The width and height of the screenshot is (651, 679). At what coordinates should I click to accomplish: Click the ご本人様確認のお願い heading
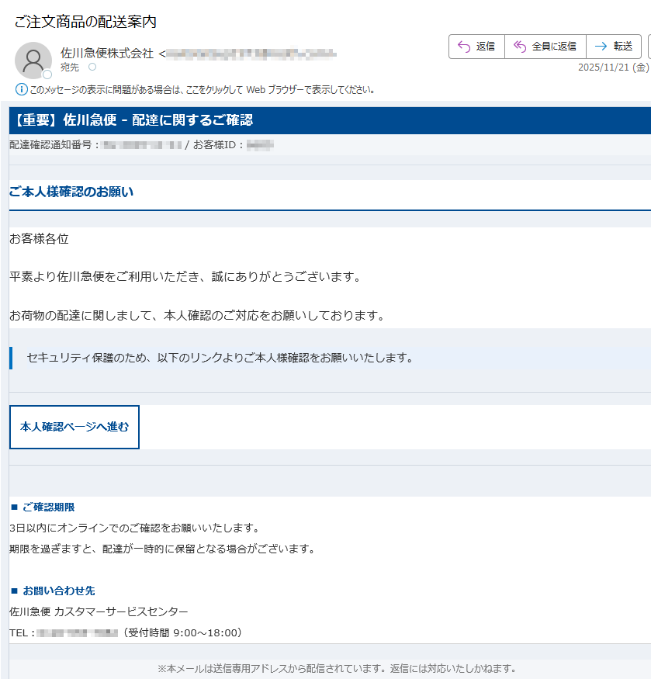click(71, 192)
